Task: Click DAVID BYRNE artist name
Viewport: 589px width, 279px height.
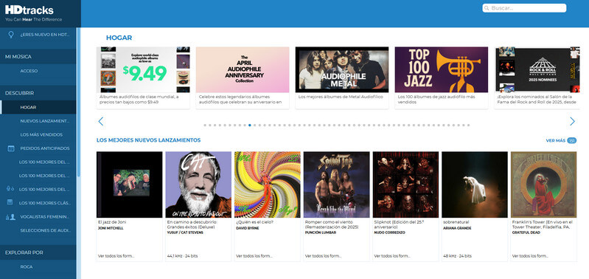Action: point(247,228)
